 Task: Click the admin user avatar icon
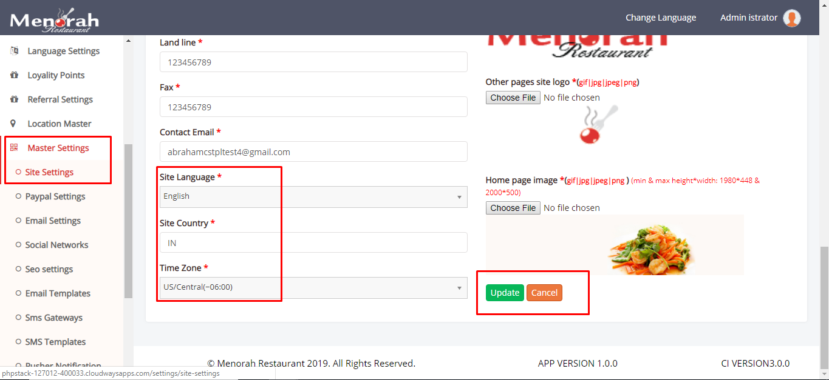point(791,18)
